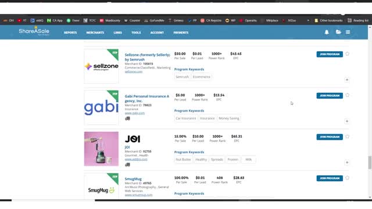This screenshot has height=209, width=372.
Task: Favorite SmugMug with the star icon
Action: point(348,178)
